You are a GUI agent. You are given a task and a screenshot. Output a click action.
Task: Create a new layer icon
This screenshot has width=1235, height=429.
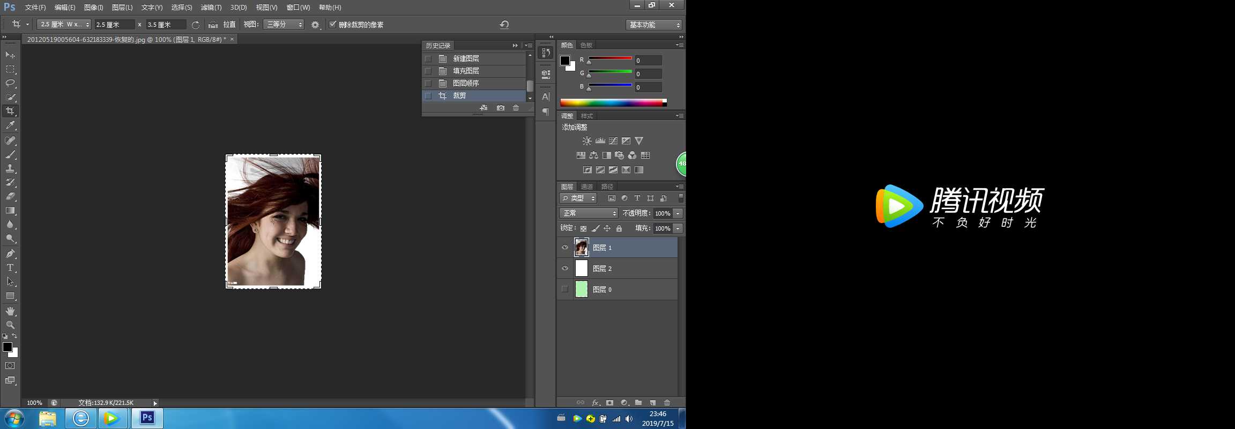[x=653, y=403]
